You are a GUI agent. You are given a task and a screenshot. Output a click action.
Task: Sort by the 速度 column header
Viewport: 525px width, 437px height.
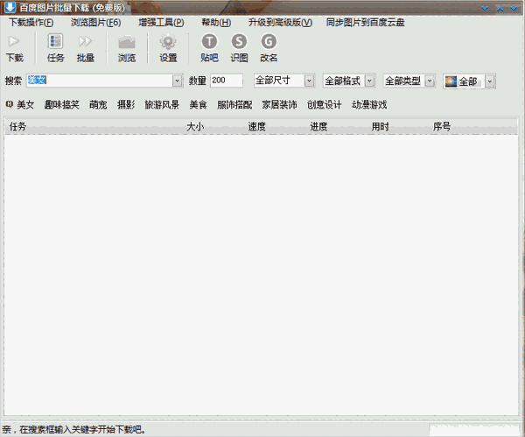256,127
